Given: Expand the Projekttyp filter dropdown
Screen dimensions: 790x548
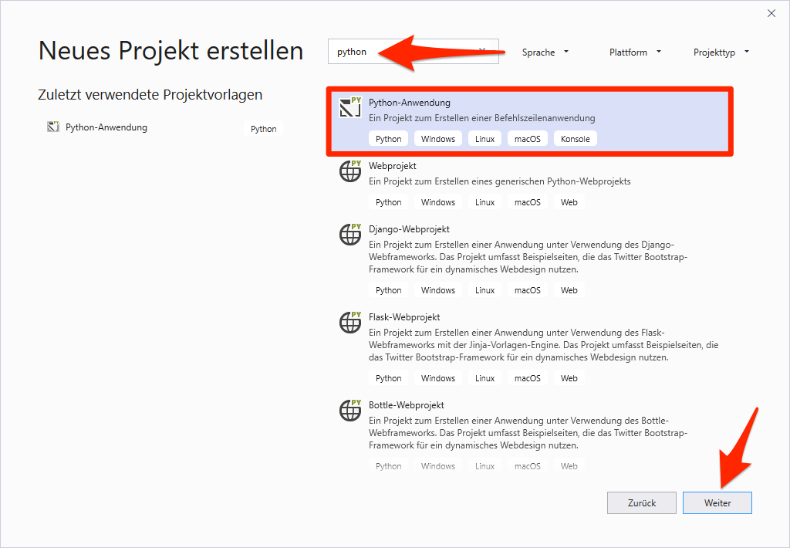Looking at the screenshot, I should (x=721, y=52).
